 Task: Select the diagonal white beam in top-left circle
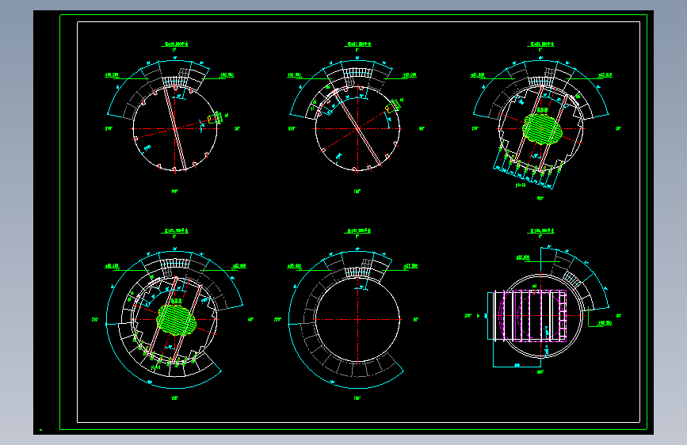(x=175, y=128)
